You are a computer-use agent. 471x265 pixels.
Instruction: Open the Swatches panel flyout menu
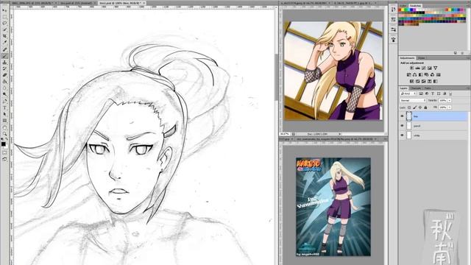tap(469, 6)
